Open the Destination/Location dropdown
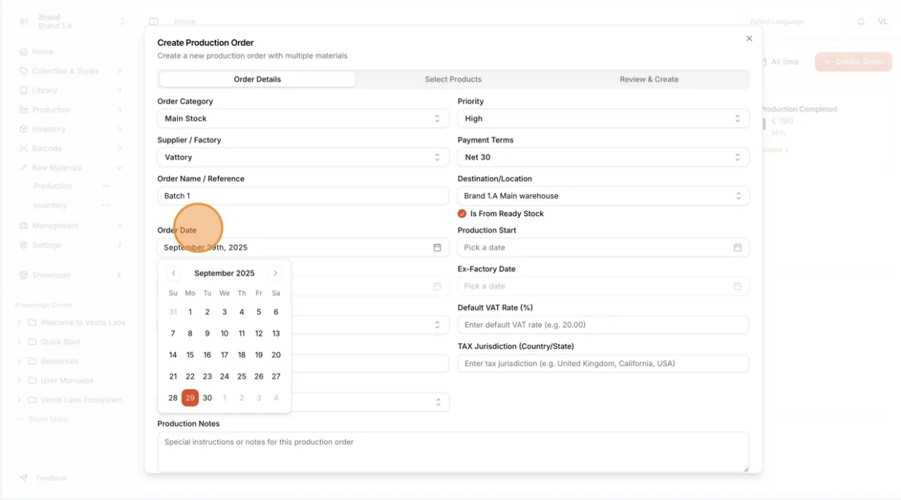Screen dimensions: 901x500 tap(604, 196)
